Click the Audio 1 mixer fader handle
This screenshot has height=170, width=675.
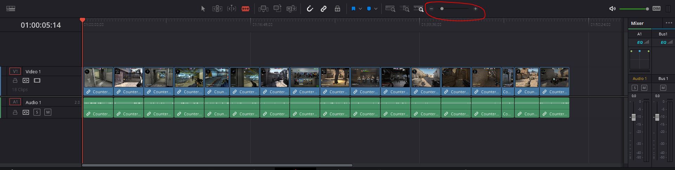click(633, 117)
